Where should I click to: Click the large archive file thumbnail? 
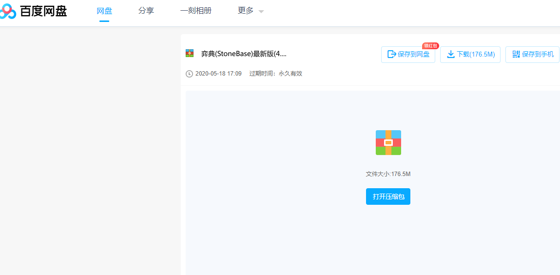tap(388, 142)
